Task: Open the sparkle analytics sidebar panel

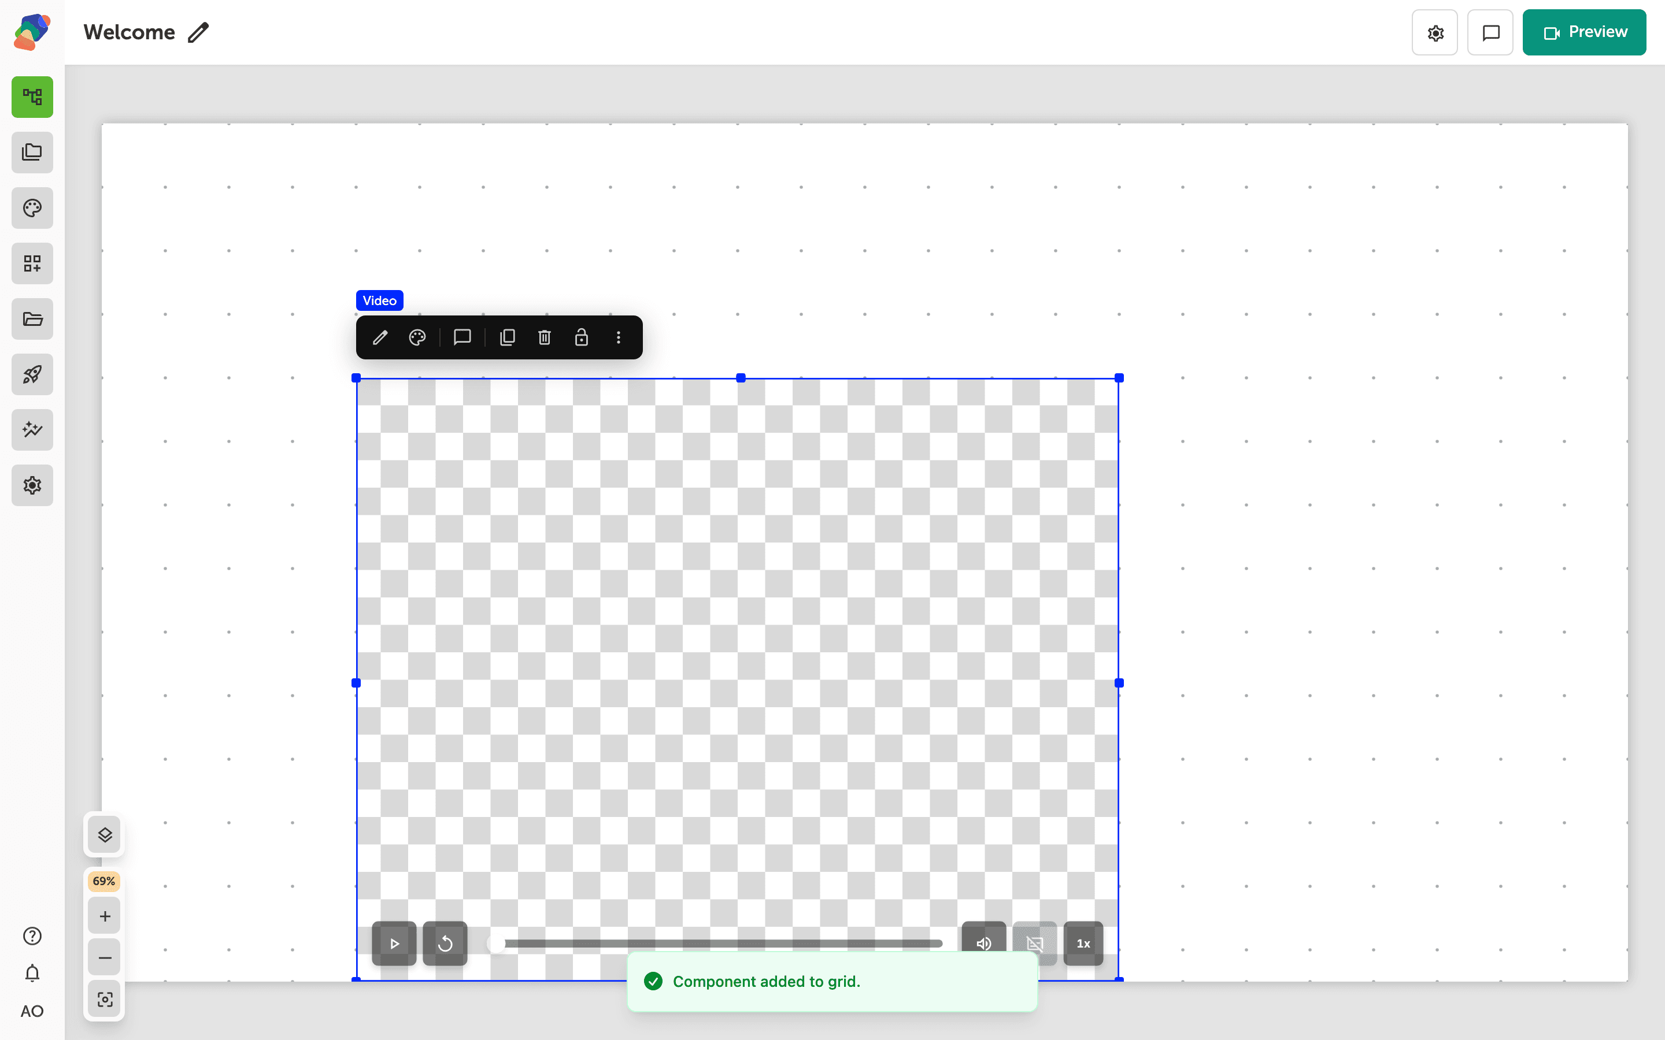Action: pos(32,430)
